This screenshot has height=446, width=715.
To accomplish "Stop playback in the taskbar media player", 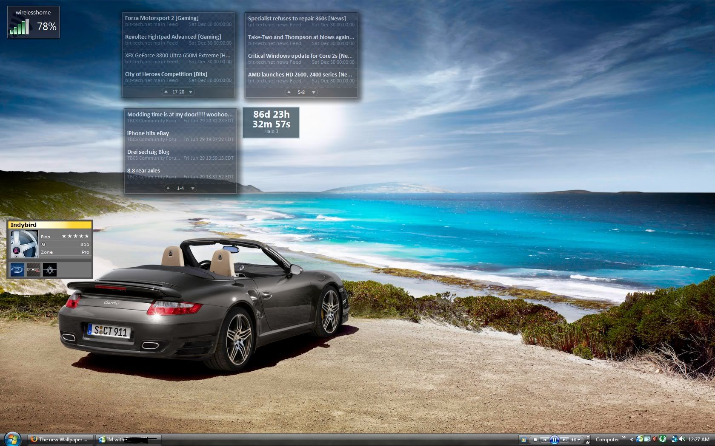I will [x=535, y=440].
